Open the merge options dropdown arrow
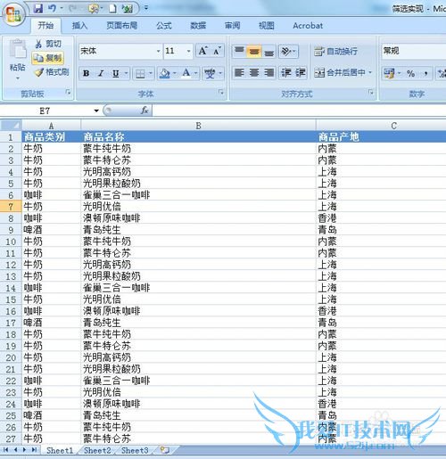 370,72
